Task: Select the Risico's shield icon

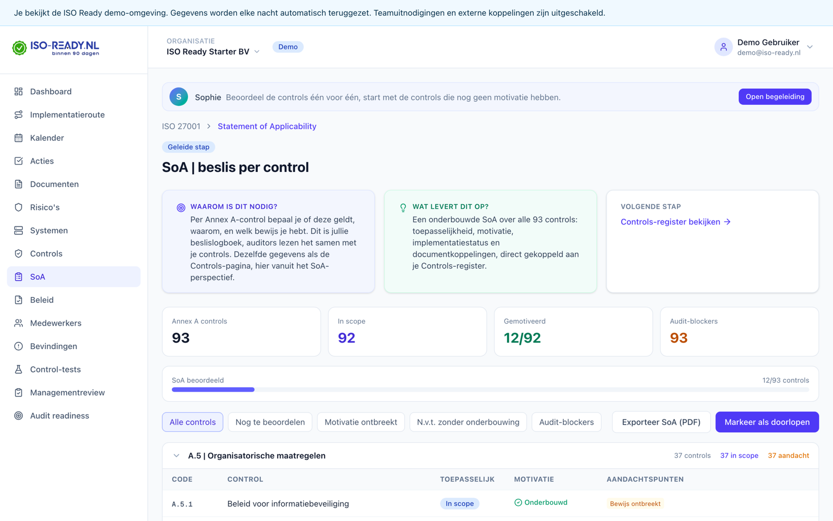Action: coord(19,207)
